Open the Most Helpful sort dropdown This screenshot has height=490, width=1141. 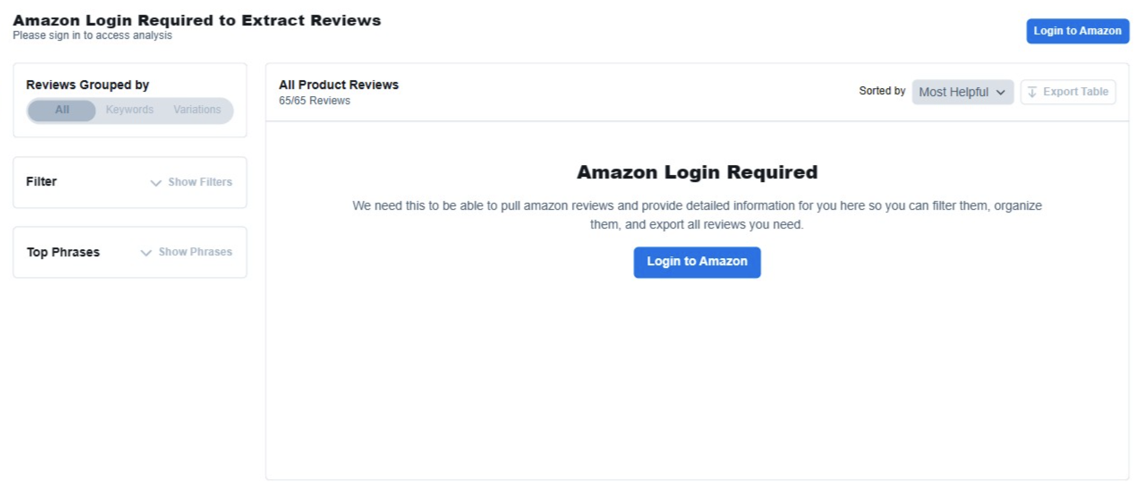[962, 92]
